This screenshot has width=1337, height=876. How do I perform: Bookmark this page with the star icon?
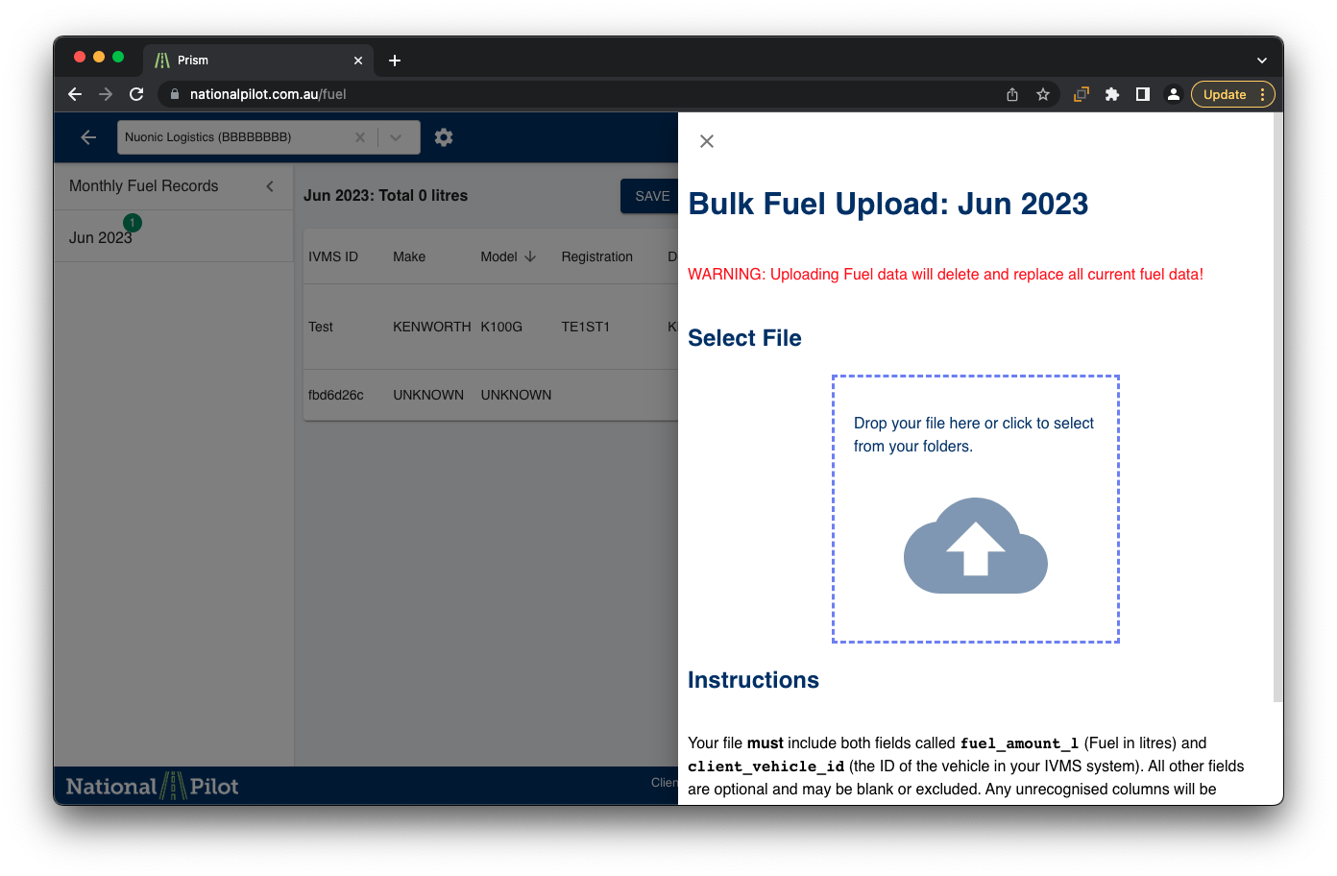(1043, 94)
